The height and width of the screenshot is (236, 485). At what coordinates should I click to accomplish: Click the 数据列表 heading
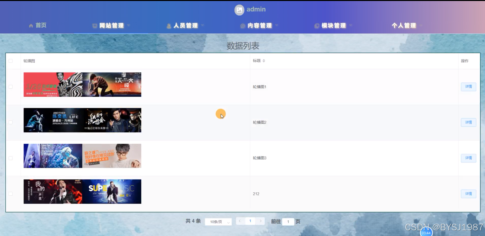(x=243, y=46)
